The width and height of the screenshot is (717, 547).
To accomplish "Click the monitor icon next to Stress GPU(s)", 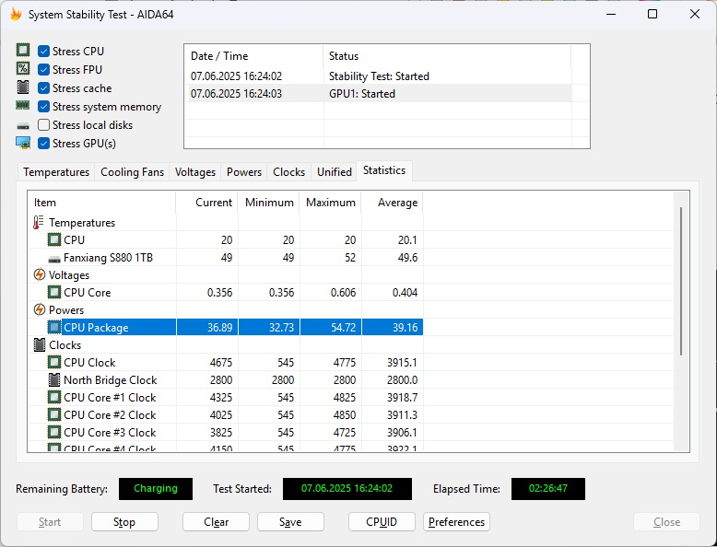I will 23,144.
